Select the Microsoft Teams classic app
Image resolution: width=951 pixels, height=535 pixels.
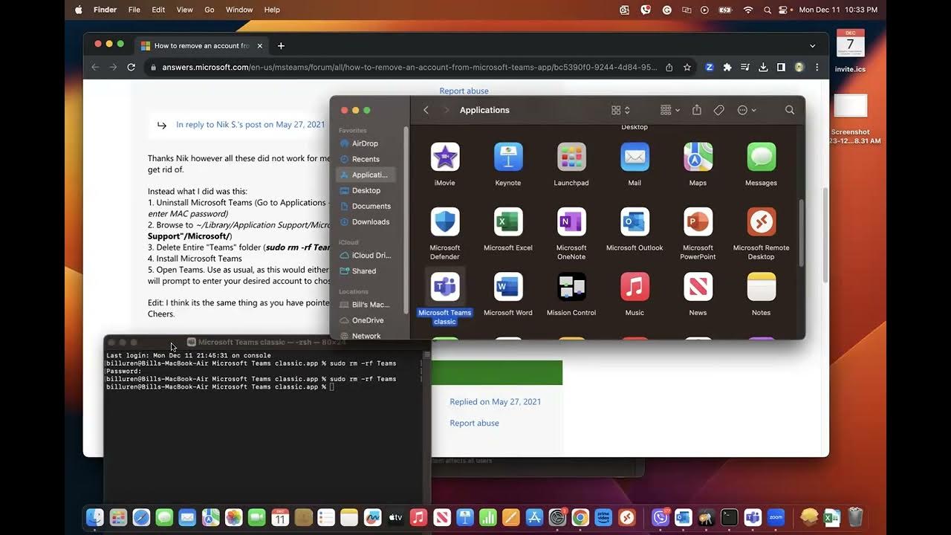(x=445, y=287)
